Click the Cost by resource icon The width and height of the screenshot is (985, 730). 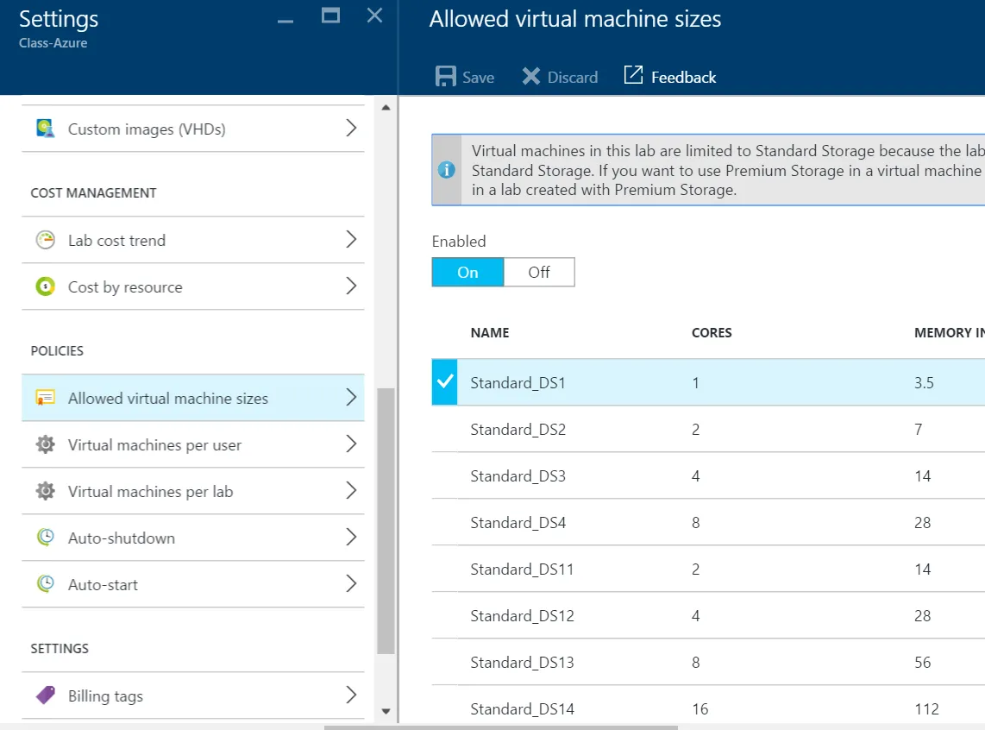point(46,286)
